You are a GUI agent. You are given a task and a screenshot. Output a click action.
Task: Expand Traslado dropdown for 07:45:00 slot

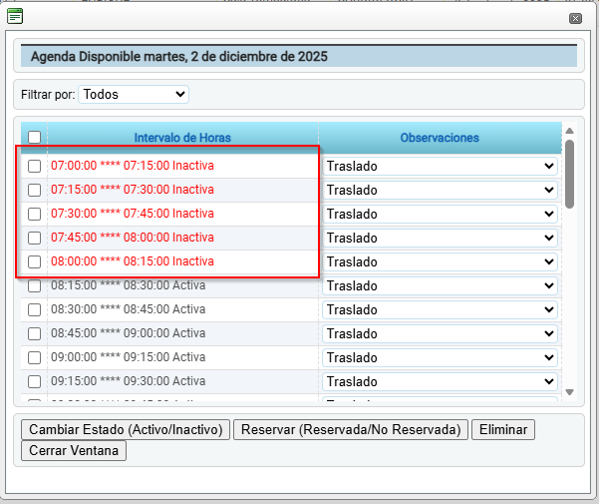(440, 238)
